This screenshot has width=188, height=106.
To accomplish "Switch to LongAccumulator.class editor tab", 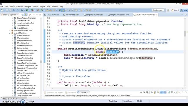I will 94,15.
